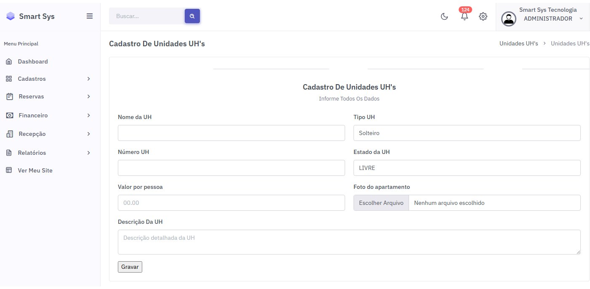Click the Nome da UH input field
Image resolution: width=590 pixels, height=289 pixels.
pyautogui.click(x=231, y=133)
